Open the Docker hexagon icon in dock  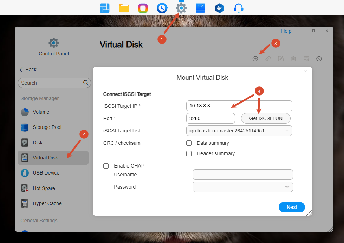219,8
